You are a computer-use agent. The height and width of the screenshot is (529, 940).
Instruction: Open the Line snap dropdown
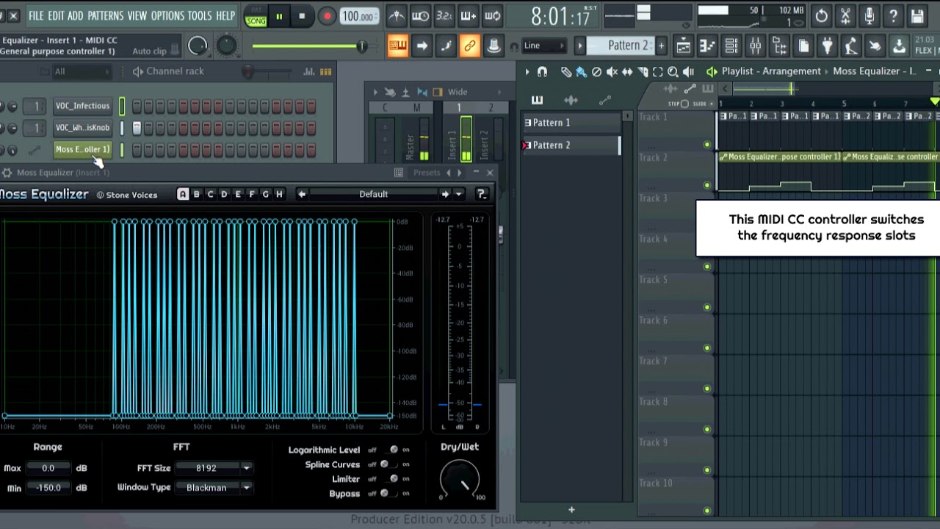[x=544, y=46]
